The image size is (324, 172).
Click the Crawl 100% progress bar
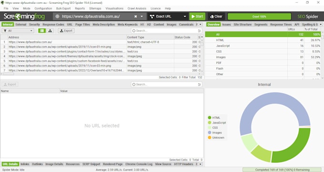tap(259, 17)
